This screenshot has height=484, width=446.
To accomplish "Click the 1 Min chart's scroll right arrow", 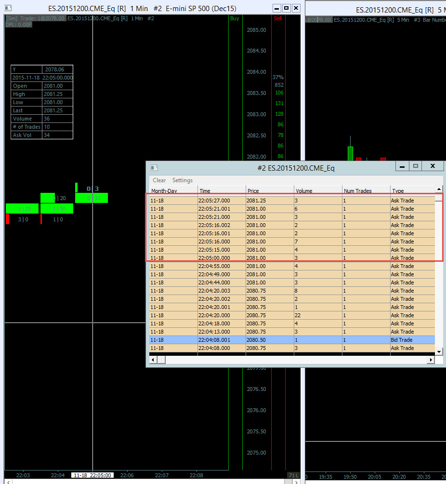I will point(296,482).
